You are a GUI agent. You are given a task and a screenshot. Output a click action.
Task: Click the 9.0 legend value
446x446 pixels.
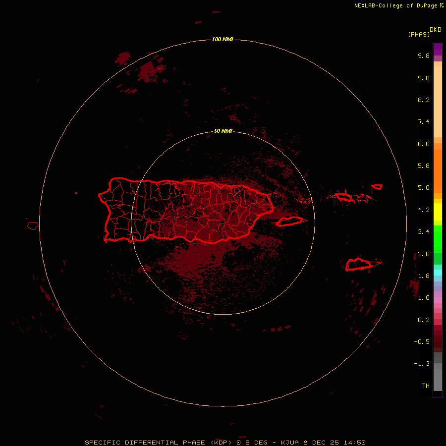coord(424,78)
